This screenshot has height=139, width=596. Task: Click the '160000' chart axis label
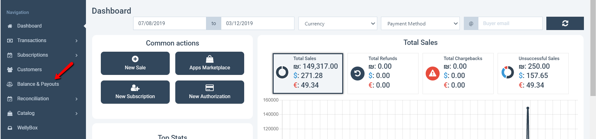[x=271, y=100]
